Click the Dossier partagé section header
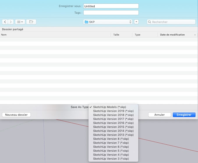Screen dimensions: 198x163 [13, 29]
